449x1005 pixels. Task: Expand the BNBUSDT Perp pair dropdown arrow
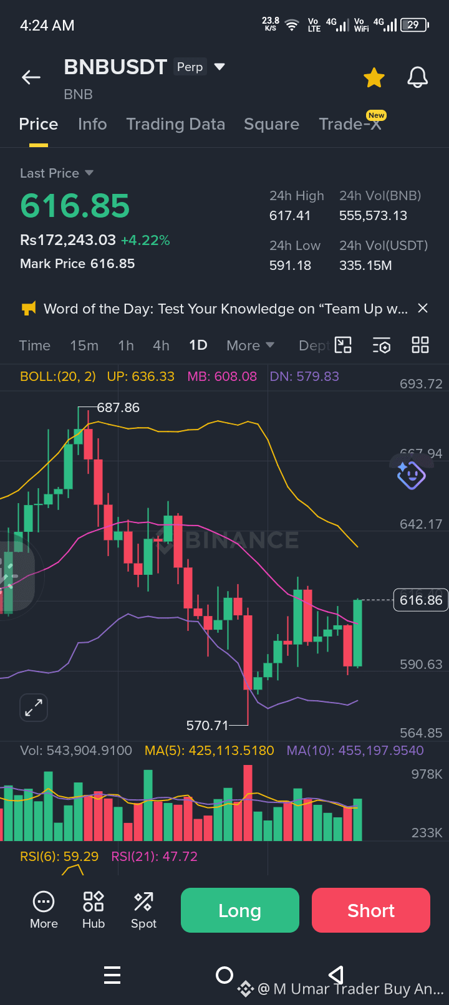coord(220,66)
